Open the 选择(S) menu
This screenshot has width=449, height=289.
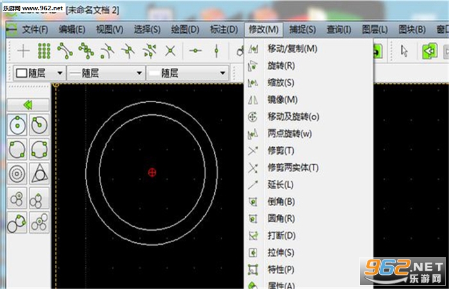click(x=147, y=30)
